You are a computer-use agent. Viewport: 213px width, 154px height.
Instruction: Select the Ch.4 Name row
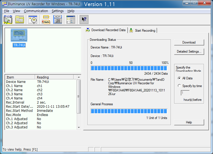(41, 98)
